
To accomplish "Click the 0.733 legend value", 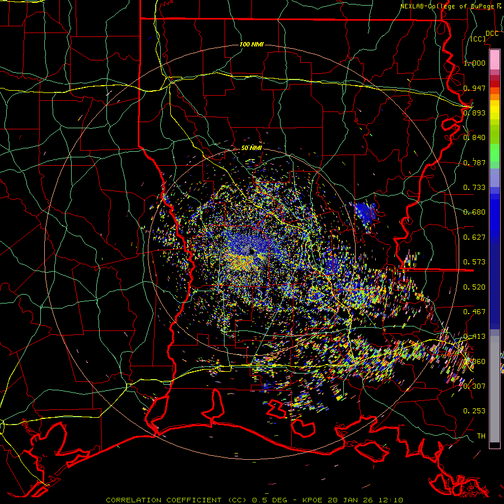I will coord(474,187).
